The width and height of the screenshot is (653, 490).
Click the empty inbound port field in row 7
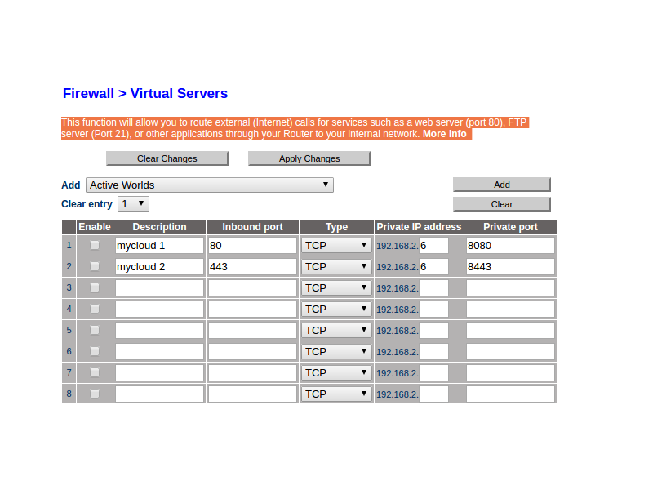pyautogui.click(x=252, y=373)
